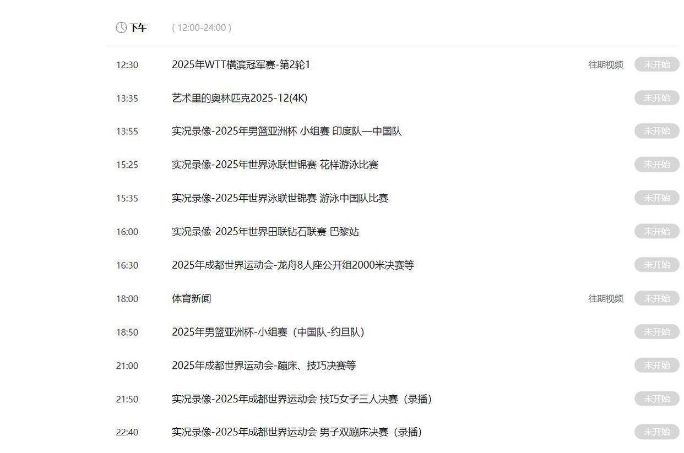Click 未开始 button for 12:30 WTT横滨冠军赛
This screenshot has width=684, height=453.
656,64
